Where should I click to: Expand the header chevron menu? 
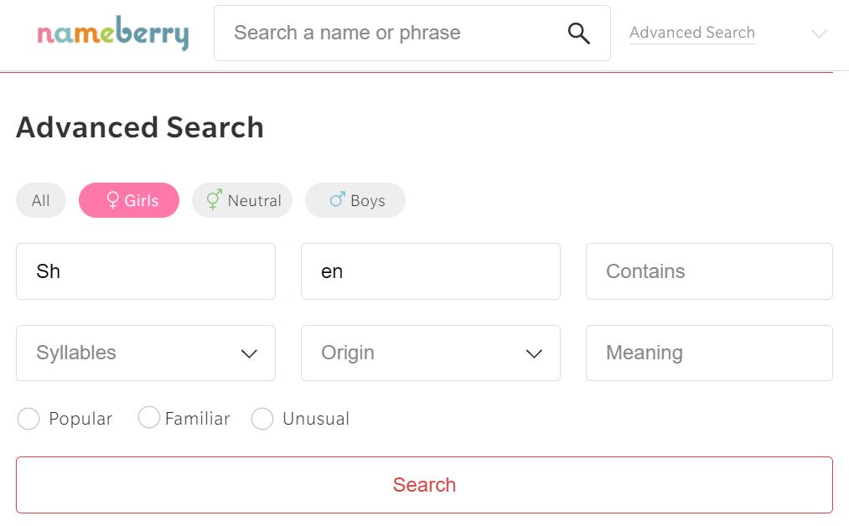point(819,34)
